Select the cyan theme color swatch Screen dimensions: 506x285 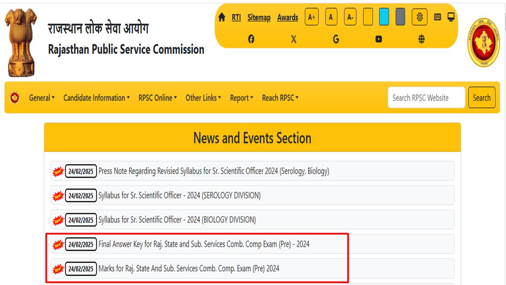click(385, 17)
